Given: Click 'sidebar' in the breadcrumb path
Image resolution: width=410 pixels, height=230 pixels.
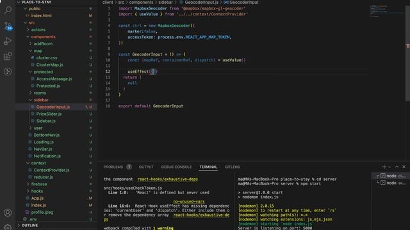Looking at the screenshot, I should [165, 3].
